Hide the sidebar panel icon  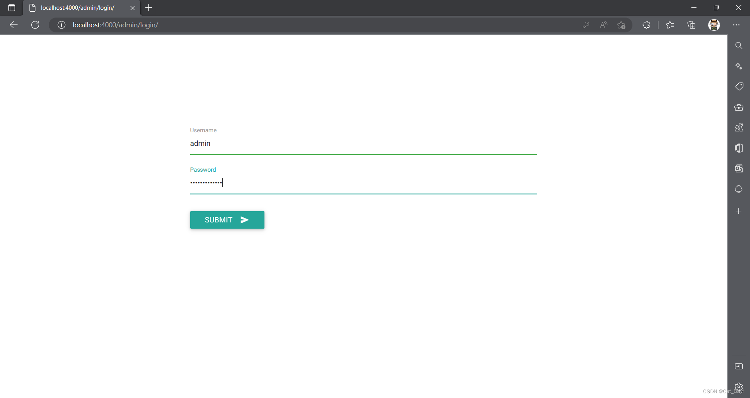coord(739,366)
